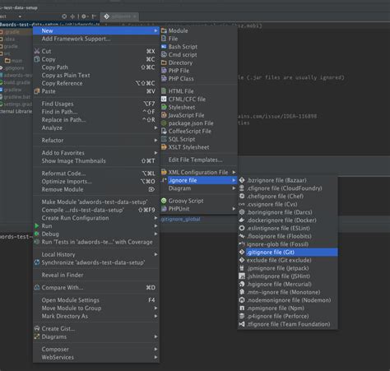390x371 pixels.
Task: Select build.gradle in the project tree
Action: 16,82
